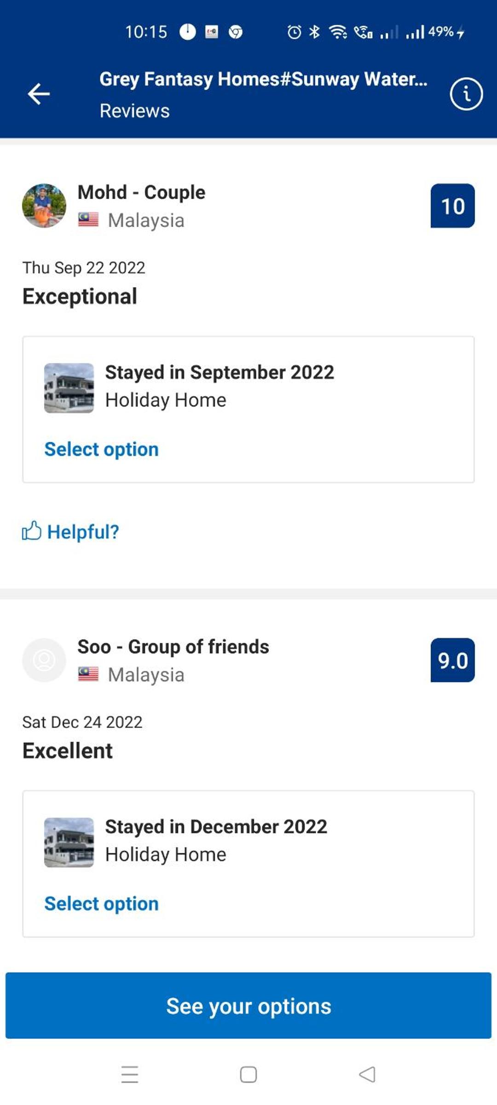This screenshot has height=1105, width=497.
Task: Open the September Holiday Home thumbnail
Action: point(69,388)
